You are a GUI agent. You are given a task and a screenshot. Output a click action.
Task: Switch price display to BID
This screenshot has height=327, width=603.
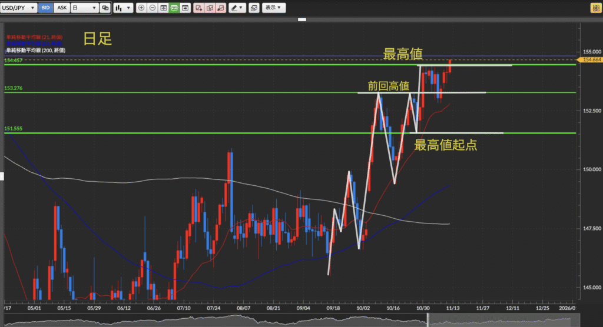click(46, 8)
